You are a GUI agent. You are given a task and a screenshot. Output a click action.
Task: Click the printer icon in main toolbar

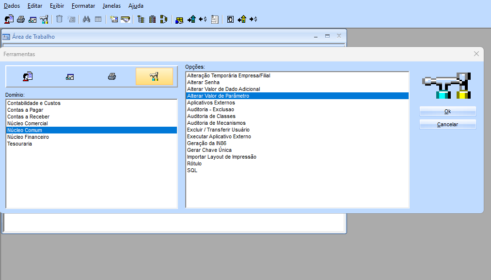(x=21, y=19)
